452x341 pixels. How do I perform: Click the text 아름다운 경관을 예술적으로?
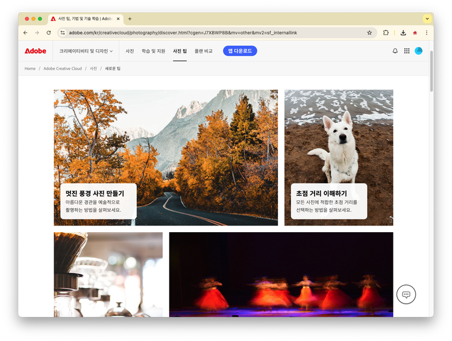pyautogui.click(x=93, y=202)
